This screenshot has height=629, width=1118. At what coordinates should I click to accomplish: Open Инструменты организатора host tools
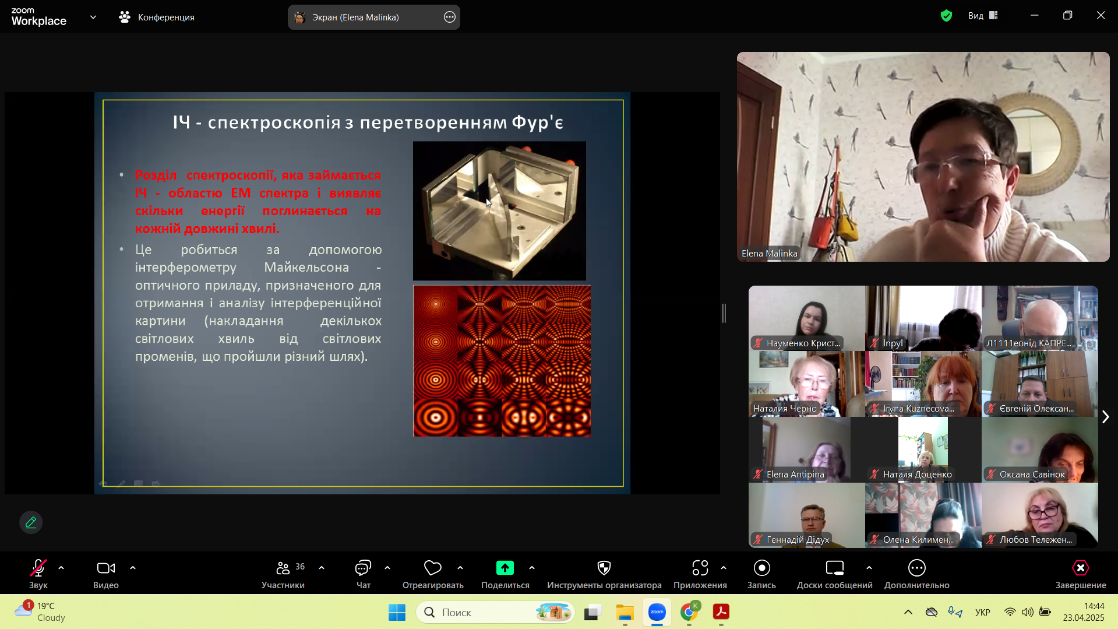point(604,574)
